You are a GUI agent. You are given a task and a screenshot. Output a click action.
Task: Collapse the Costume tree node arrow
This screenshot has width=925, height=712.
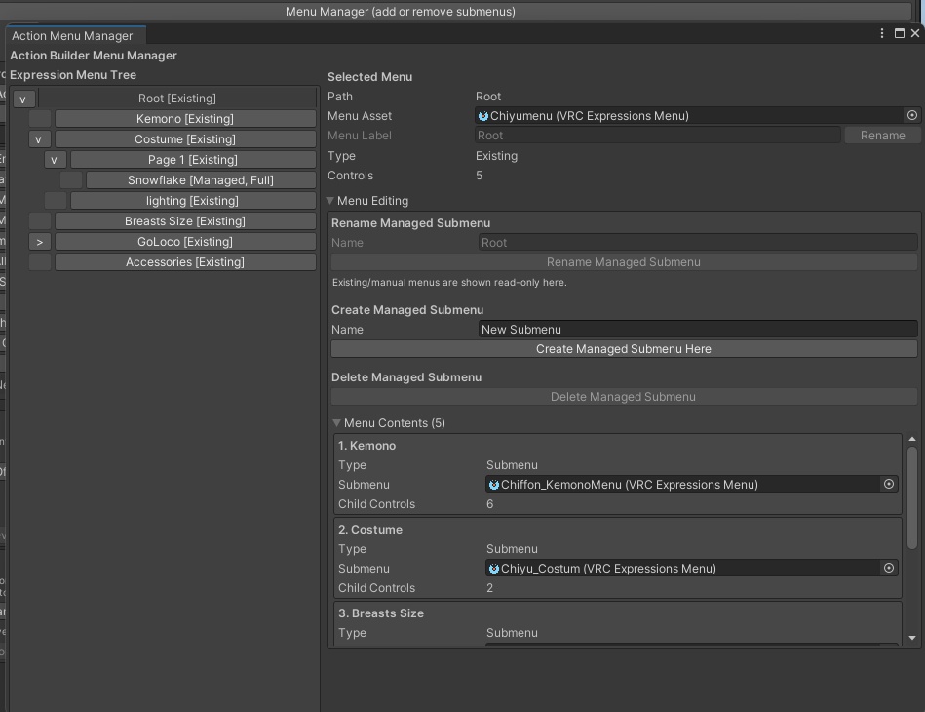[x=39, y=139]
